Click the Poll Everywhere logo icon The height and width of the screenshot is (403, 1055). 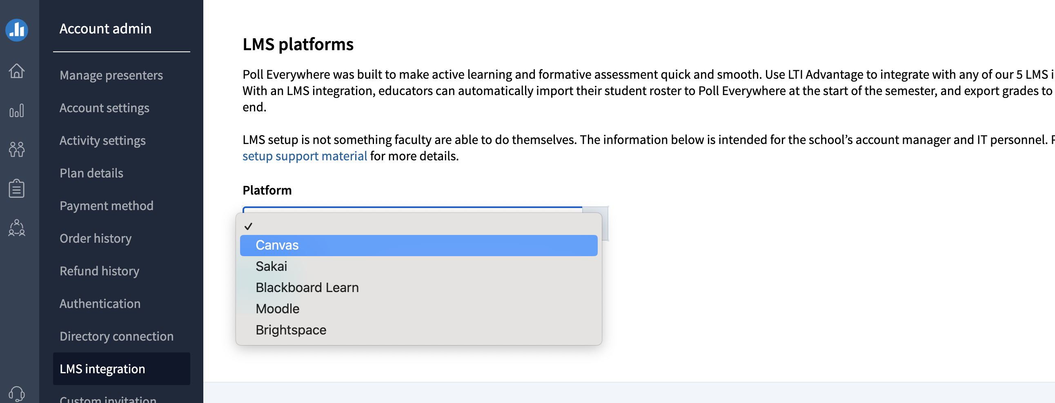point(17,30)
